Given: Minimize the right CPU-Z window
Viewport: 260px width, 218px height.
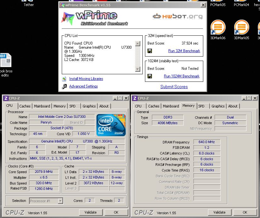Looking at the screenshot, I should [x=244, y=98].
